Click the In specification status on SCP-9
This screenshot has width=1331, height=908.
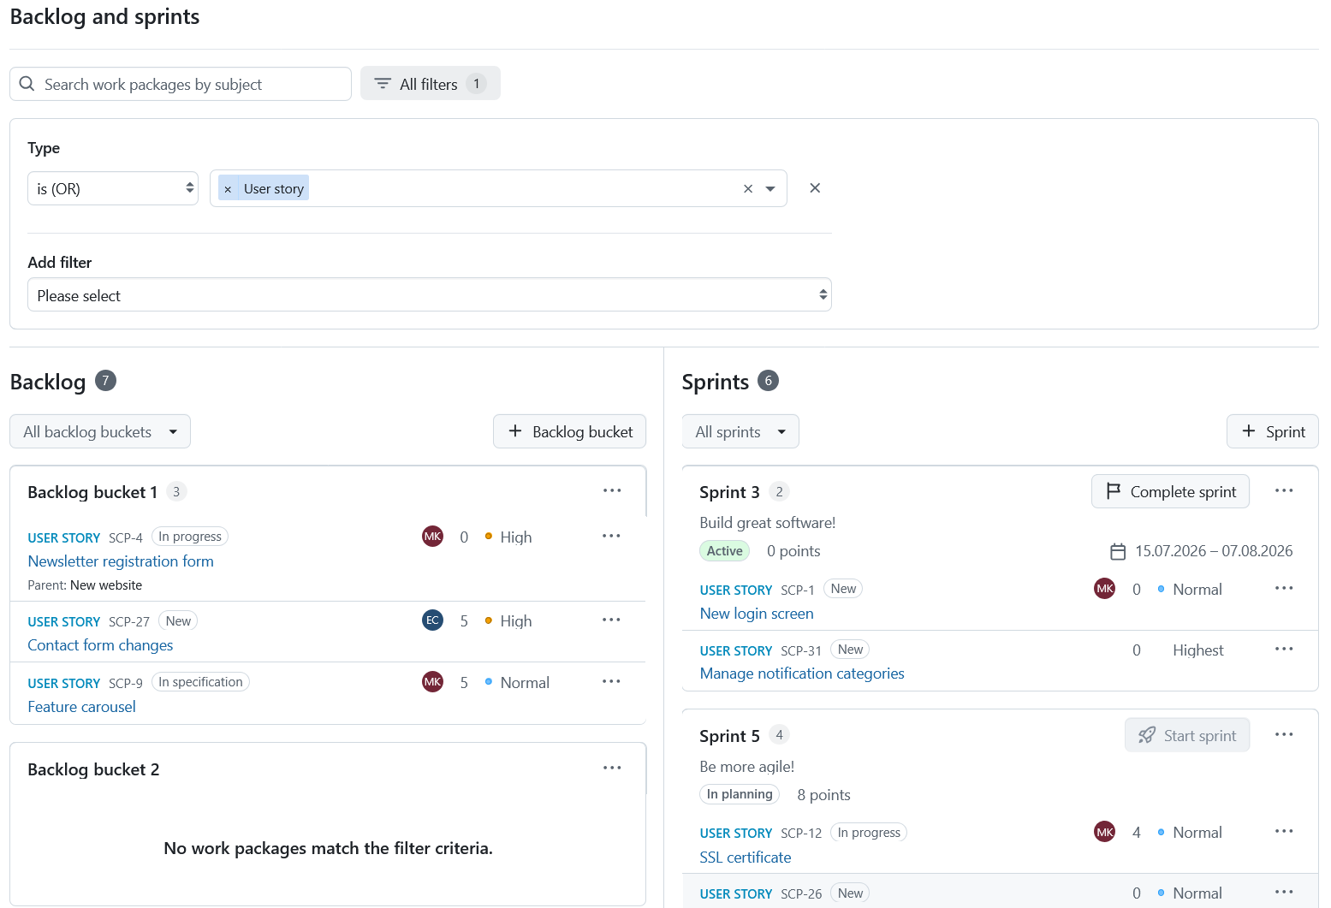coord(200,682)
